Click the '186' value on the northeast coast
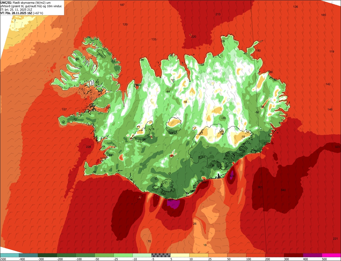 (270, 72)
